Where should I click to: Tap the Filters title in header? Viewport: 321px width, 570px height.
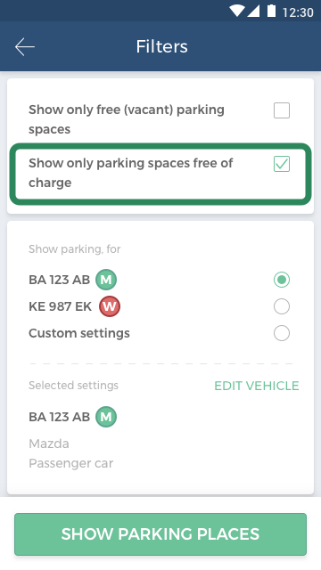point(162,46)
